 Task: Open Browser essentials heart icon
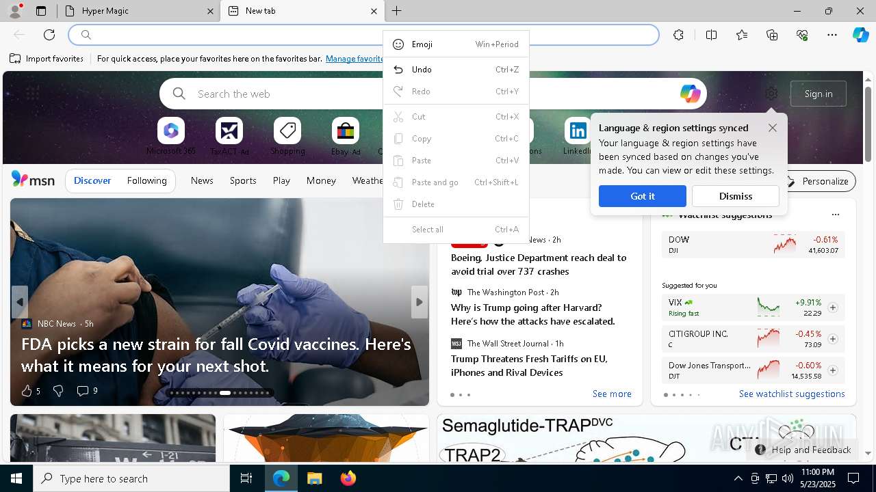coord(802,35)
